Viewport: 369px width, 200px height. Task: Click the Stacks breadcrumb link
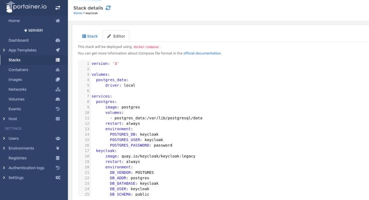click(78, 13)
